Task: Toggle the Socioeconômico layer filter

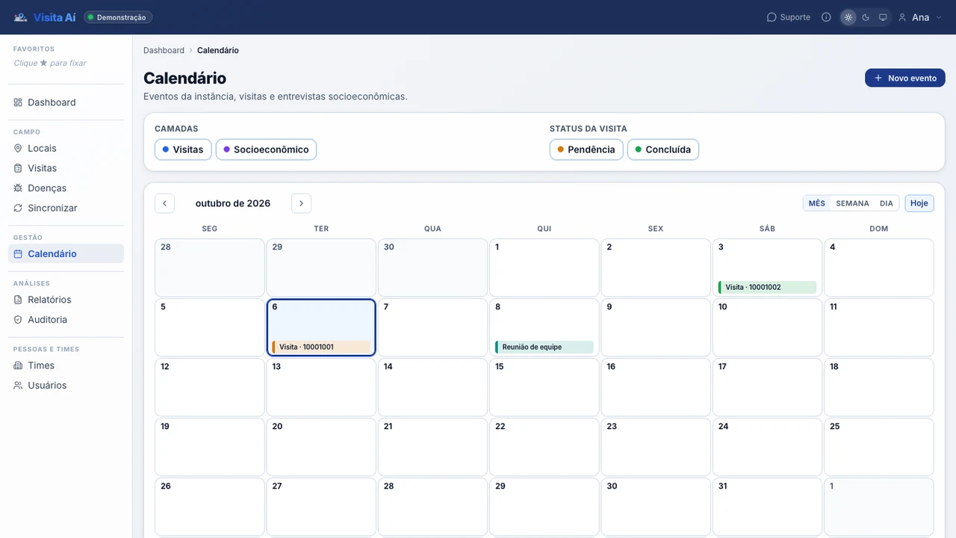Action: (x=266, y=149)
